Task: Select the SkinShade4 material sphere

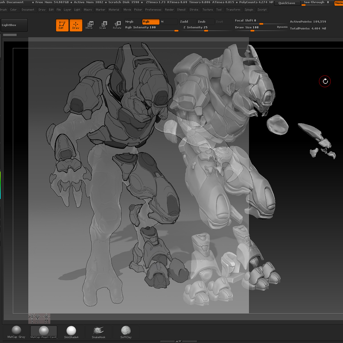Action: 71,332
